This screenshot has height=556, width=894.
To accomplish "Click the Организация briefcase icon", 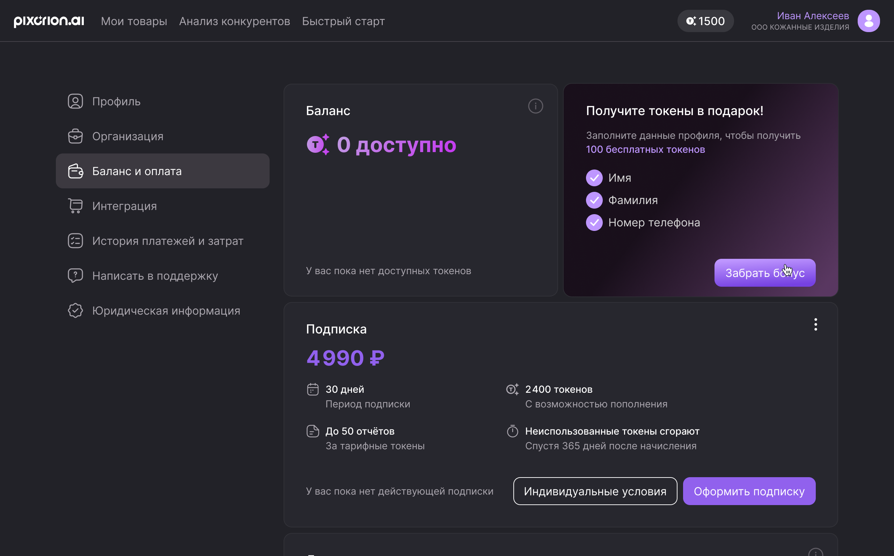I will pyautogui.click(x=75, y=136).
